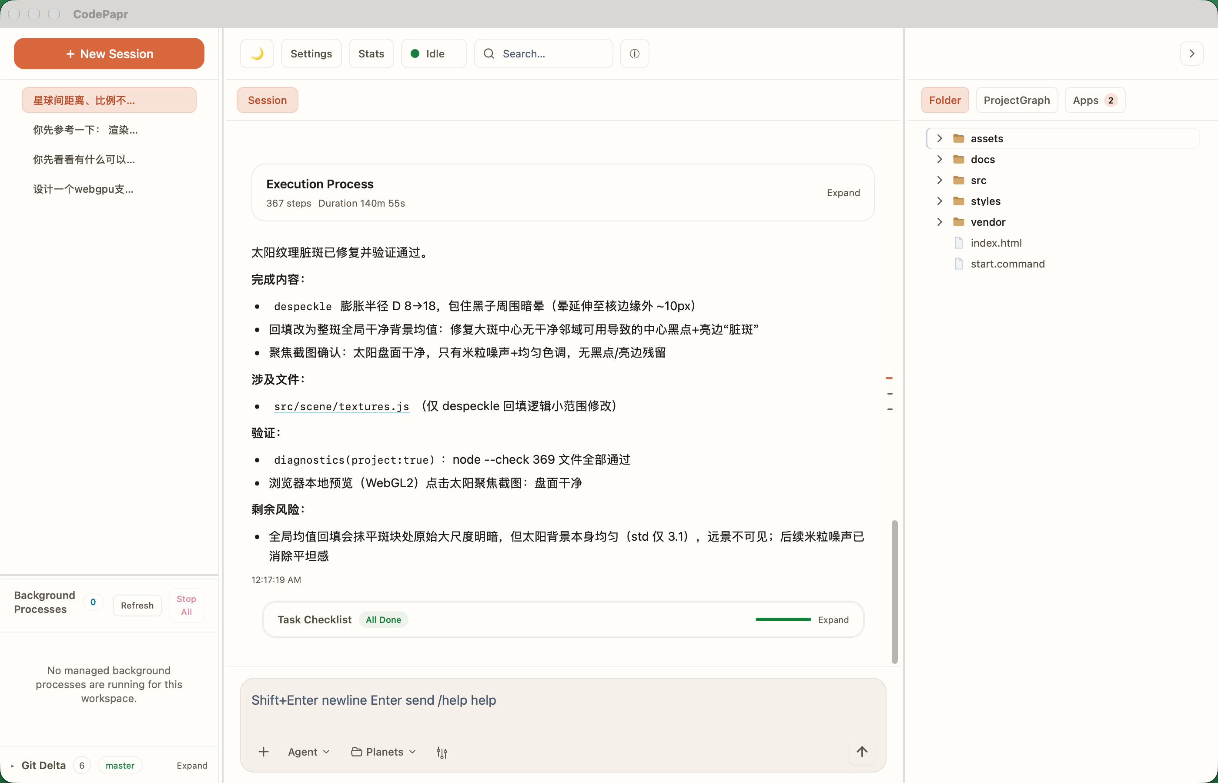This screenshot has width=1218, height=783.
Task: Open the src/scene/textures.js link
Action: (341, 406)
